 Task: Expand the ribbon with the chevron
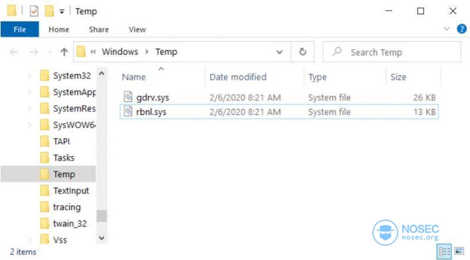tap(447, 29)
